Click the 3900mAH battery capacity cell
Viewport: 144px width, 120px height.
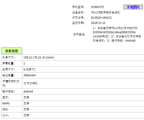83,75
